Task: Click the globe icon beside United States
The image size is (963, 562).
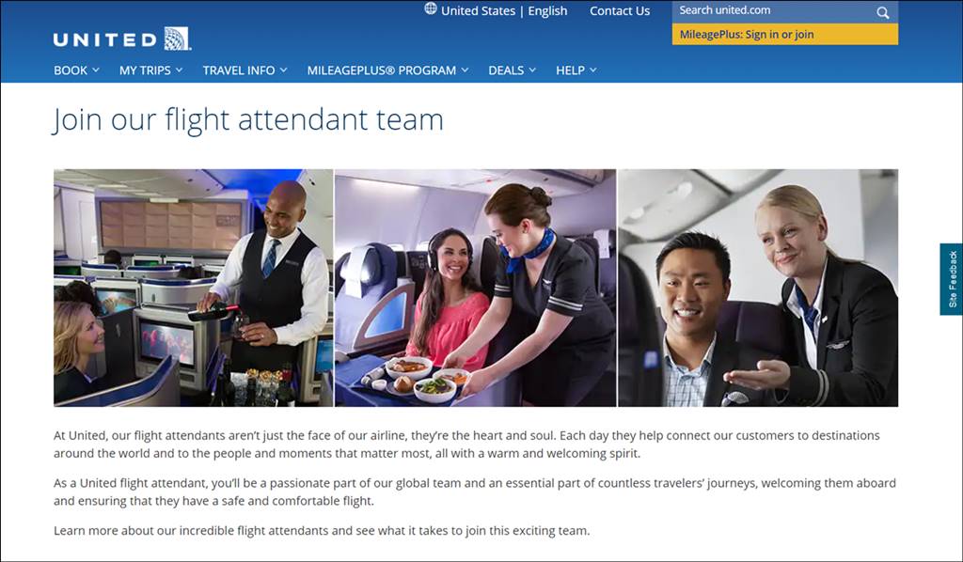Action: click(431, 8)
